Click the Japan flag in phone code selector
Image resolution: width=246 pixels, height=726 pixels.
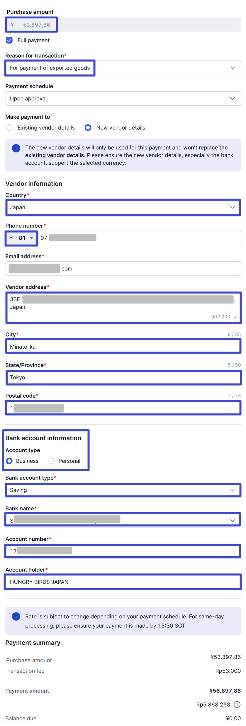click(11, 238)
